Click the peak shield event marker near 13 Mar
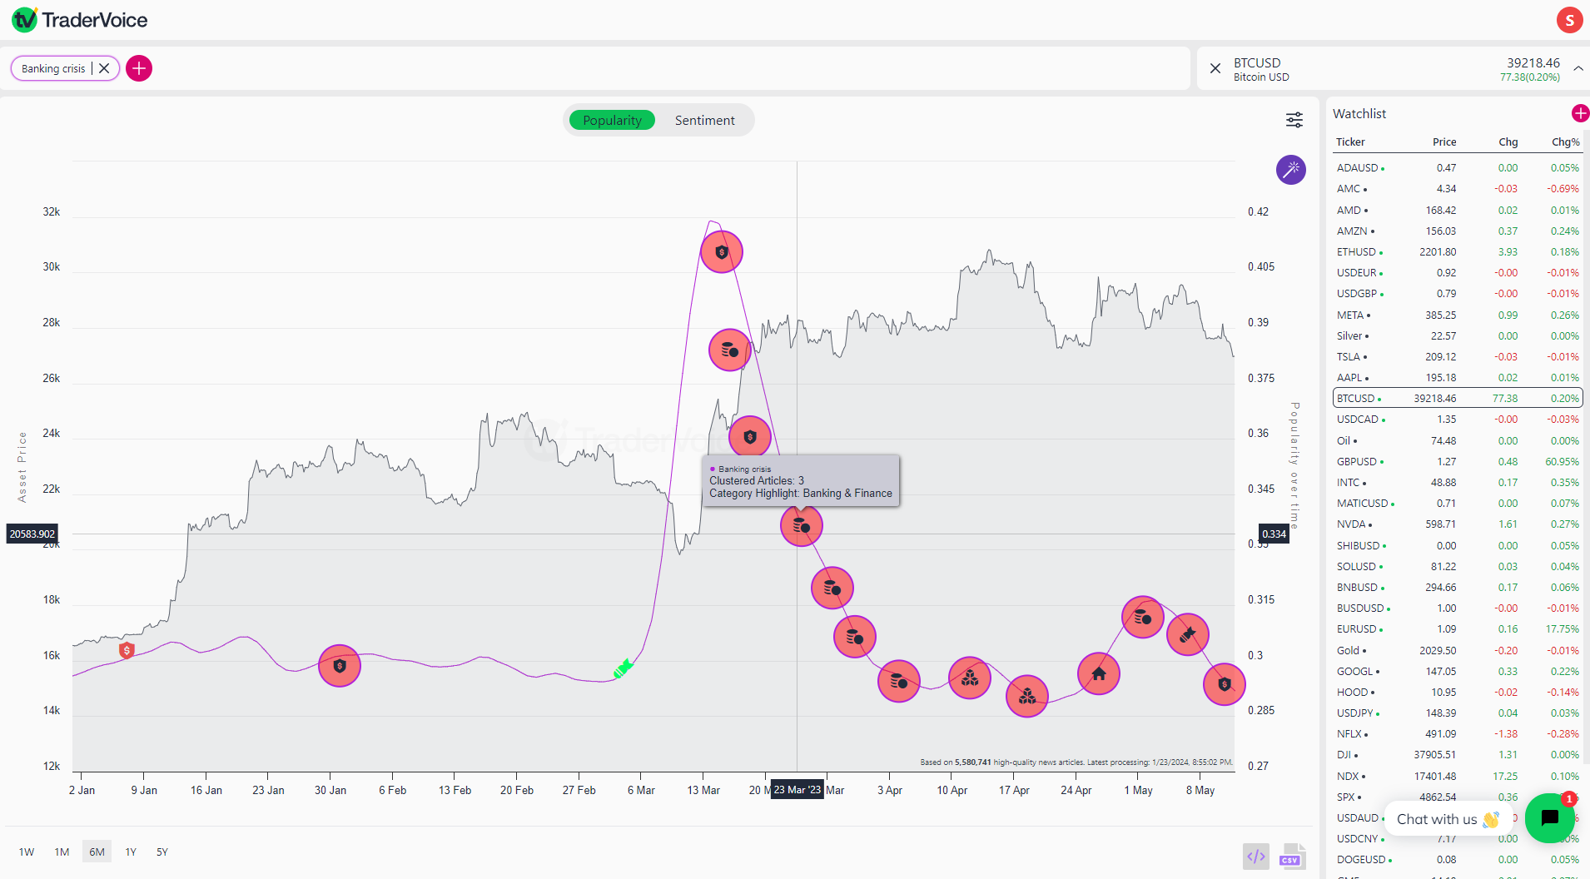The height and width of the screenshot is (879, 1590). pyautogui.click(x=722, y=251)
